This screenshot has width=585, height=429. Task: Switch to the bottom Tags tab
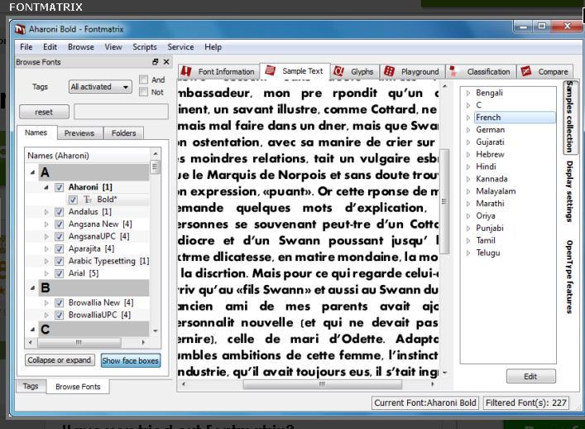pos(31,386)
